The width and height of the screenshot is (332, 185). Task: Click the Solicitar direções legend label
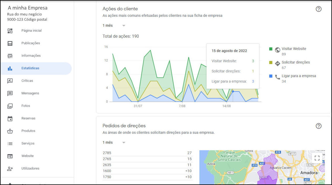click(x=295, y=62)
